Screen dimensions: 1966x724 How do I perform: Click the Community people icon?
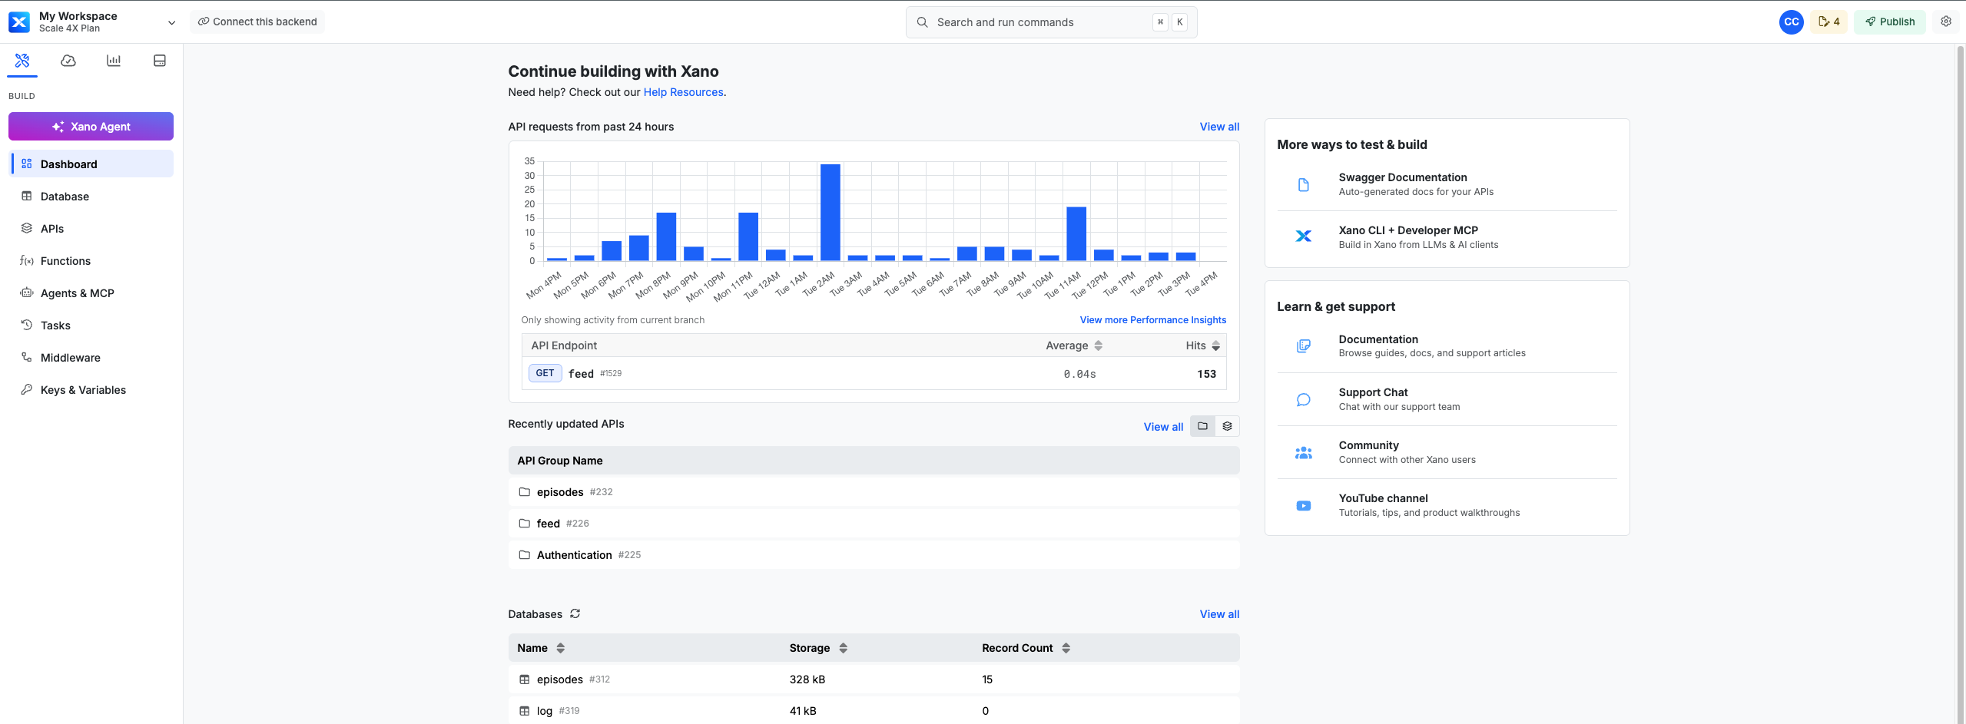pyautogui.click(x=1304, y=453)
